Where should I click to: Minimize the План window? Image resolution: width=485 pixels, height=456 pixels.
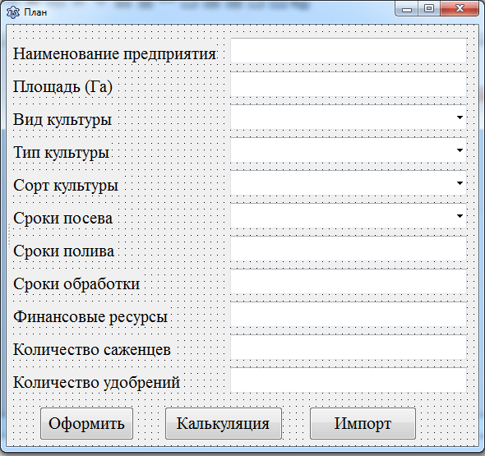click(x=407, y=9)
